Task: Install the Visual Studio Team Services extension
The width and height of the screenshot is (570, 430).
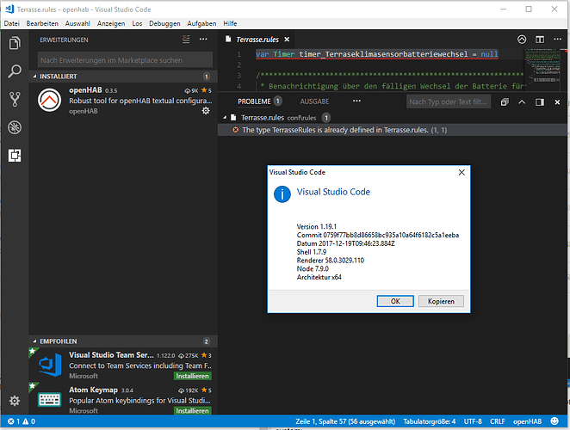Action: tap(193, 377)
